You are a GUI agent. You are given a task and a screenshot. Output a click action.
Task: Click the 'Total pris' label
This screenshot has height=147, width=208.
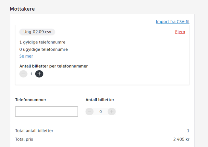(x=24, y=139)
